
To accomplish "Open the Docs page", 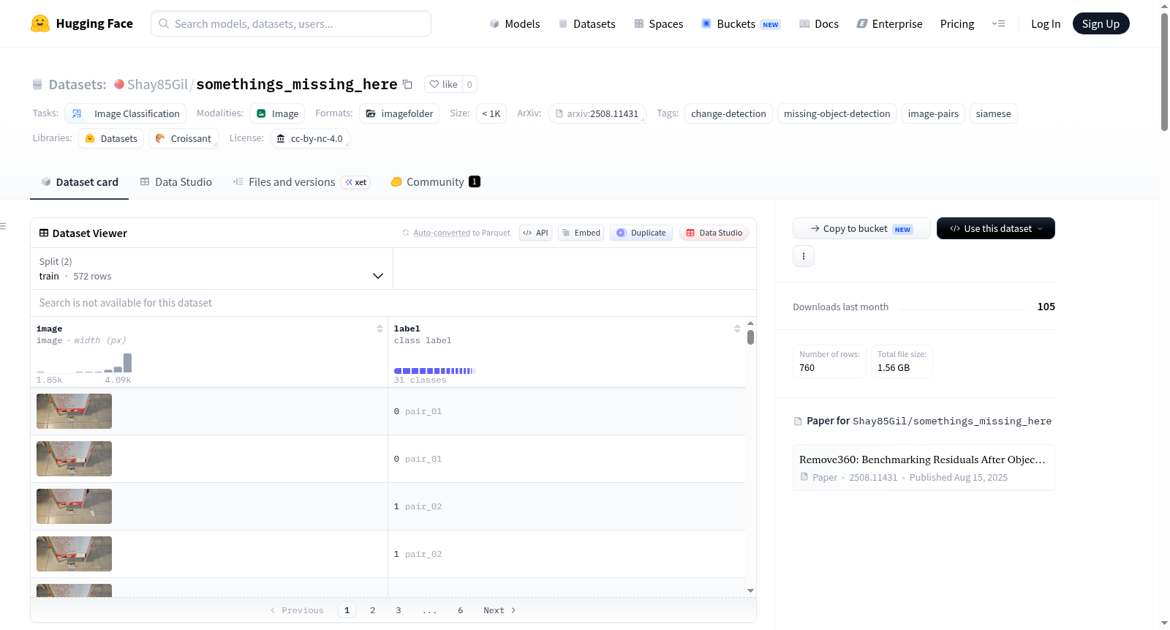I will [819, 23].
